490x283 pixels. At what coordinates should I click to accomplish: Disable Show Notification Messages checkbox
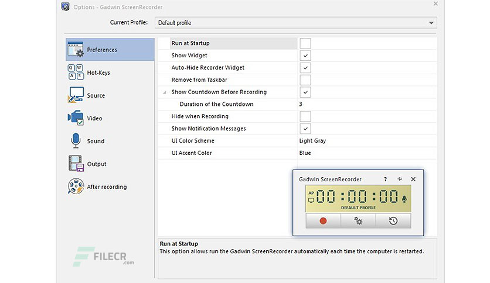pos(305,129)
